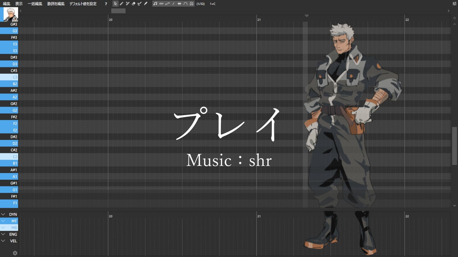Click the G3 piano key
458x257 pixels.
(9, 31)
